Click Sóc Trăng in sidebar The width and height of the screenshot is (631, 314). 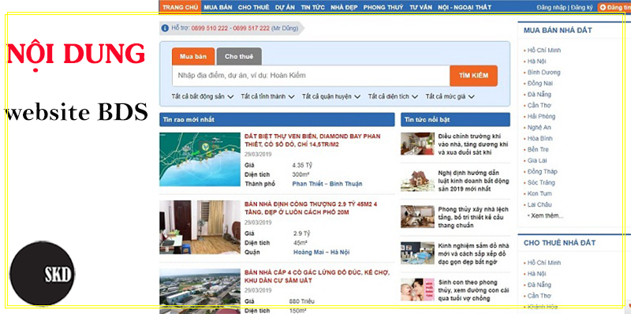(x=541, y=182)
